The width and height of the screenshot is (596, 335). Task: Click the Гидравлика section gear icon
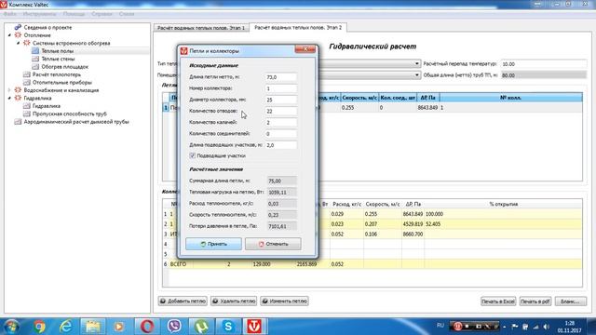point(18,98)
